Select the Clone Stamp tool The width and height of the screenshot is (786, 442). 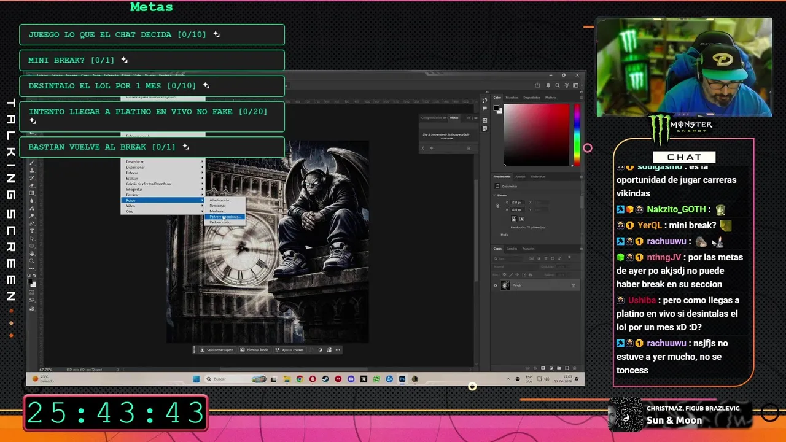(x=32, y=170)
